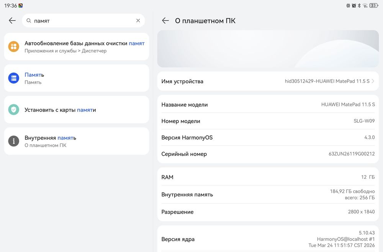Click the grey info icon
This screenshot has width=383, height=252.
coord(14,141)
